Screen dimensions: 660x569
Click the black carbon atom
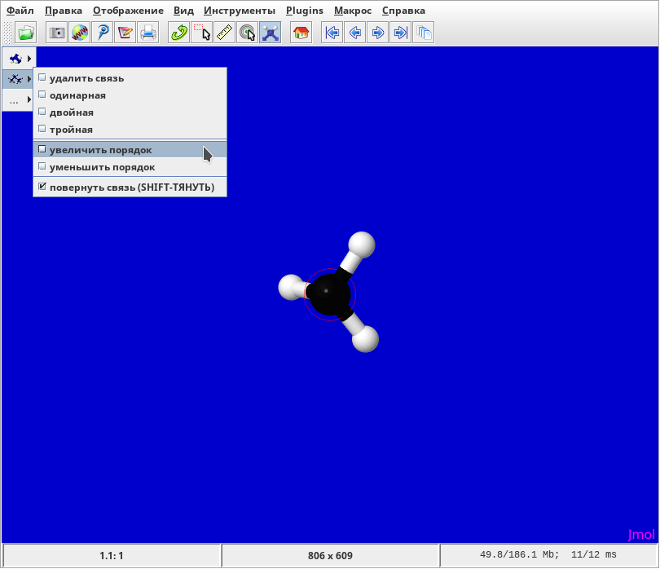point(328,294)
